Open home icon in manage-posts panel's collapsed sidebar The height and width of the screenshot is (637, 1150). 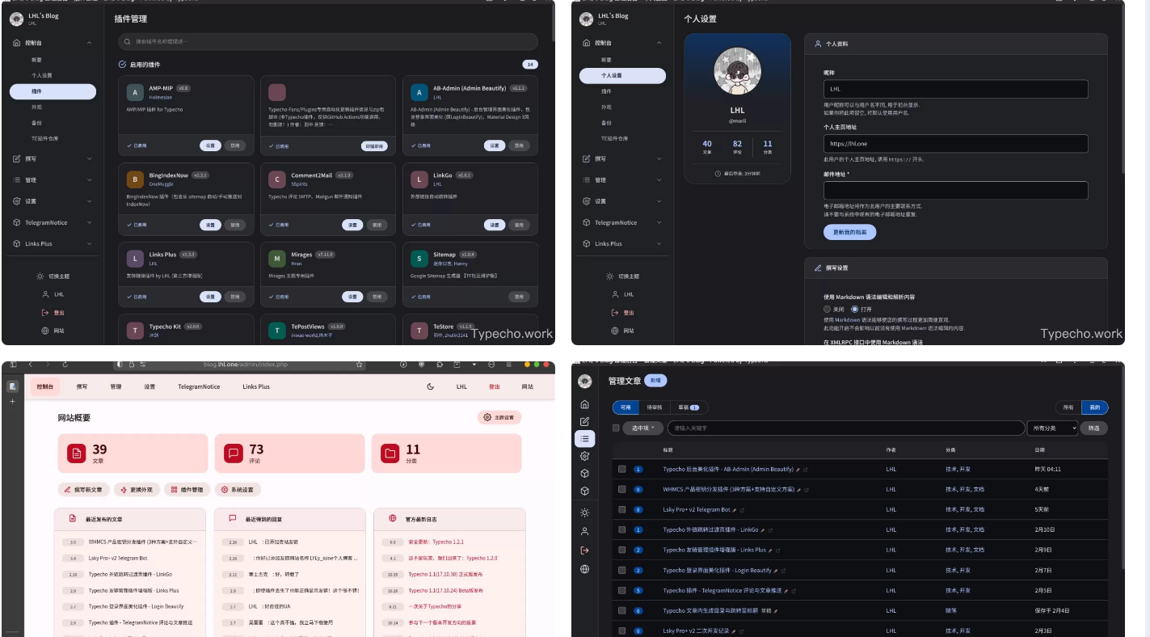point(584,404)
